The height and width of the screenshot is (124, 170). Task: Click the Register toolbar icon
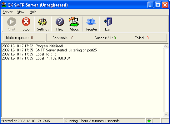pos(91,21)
